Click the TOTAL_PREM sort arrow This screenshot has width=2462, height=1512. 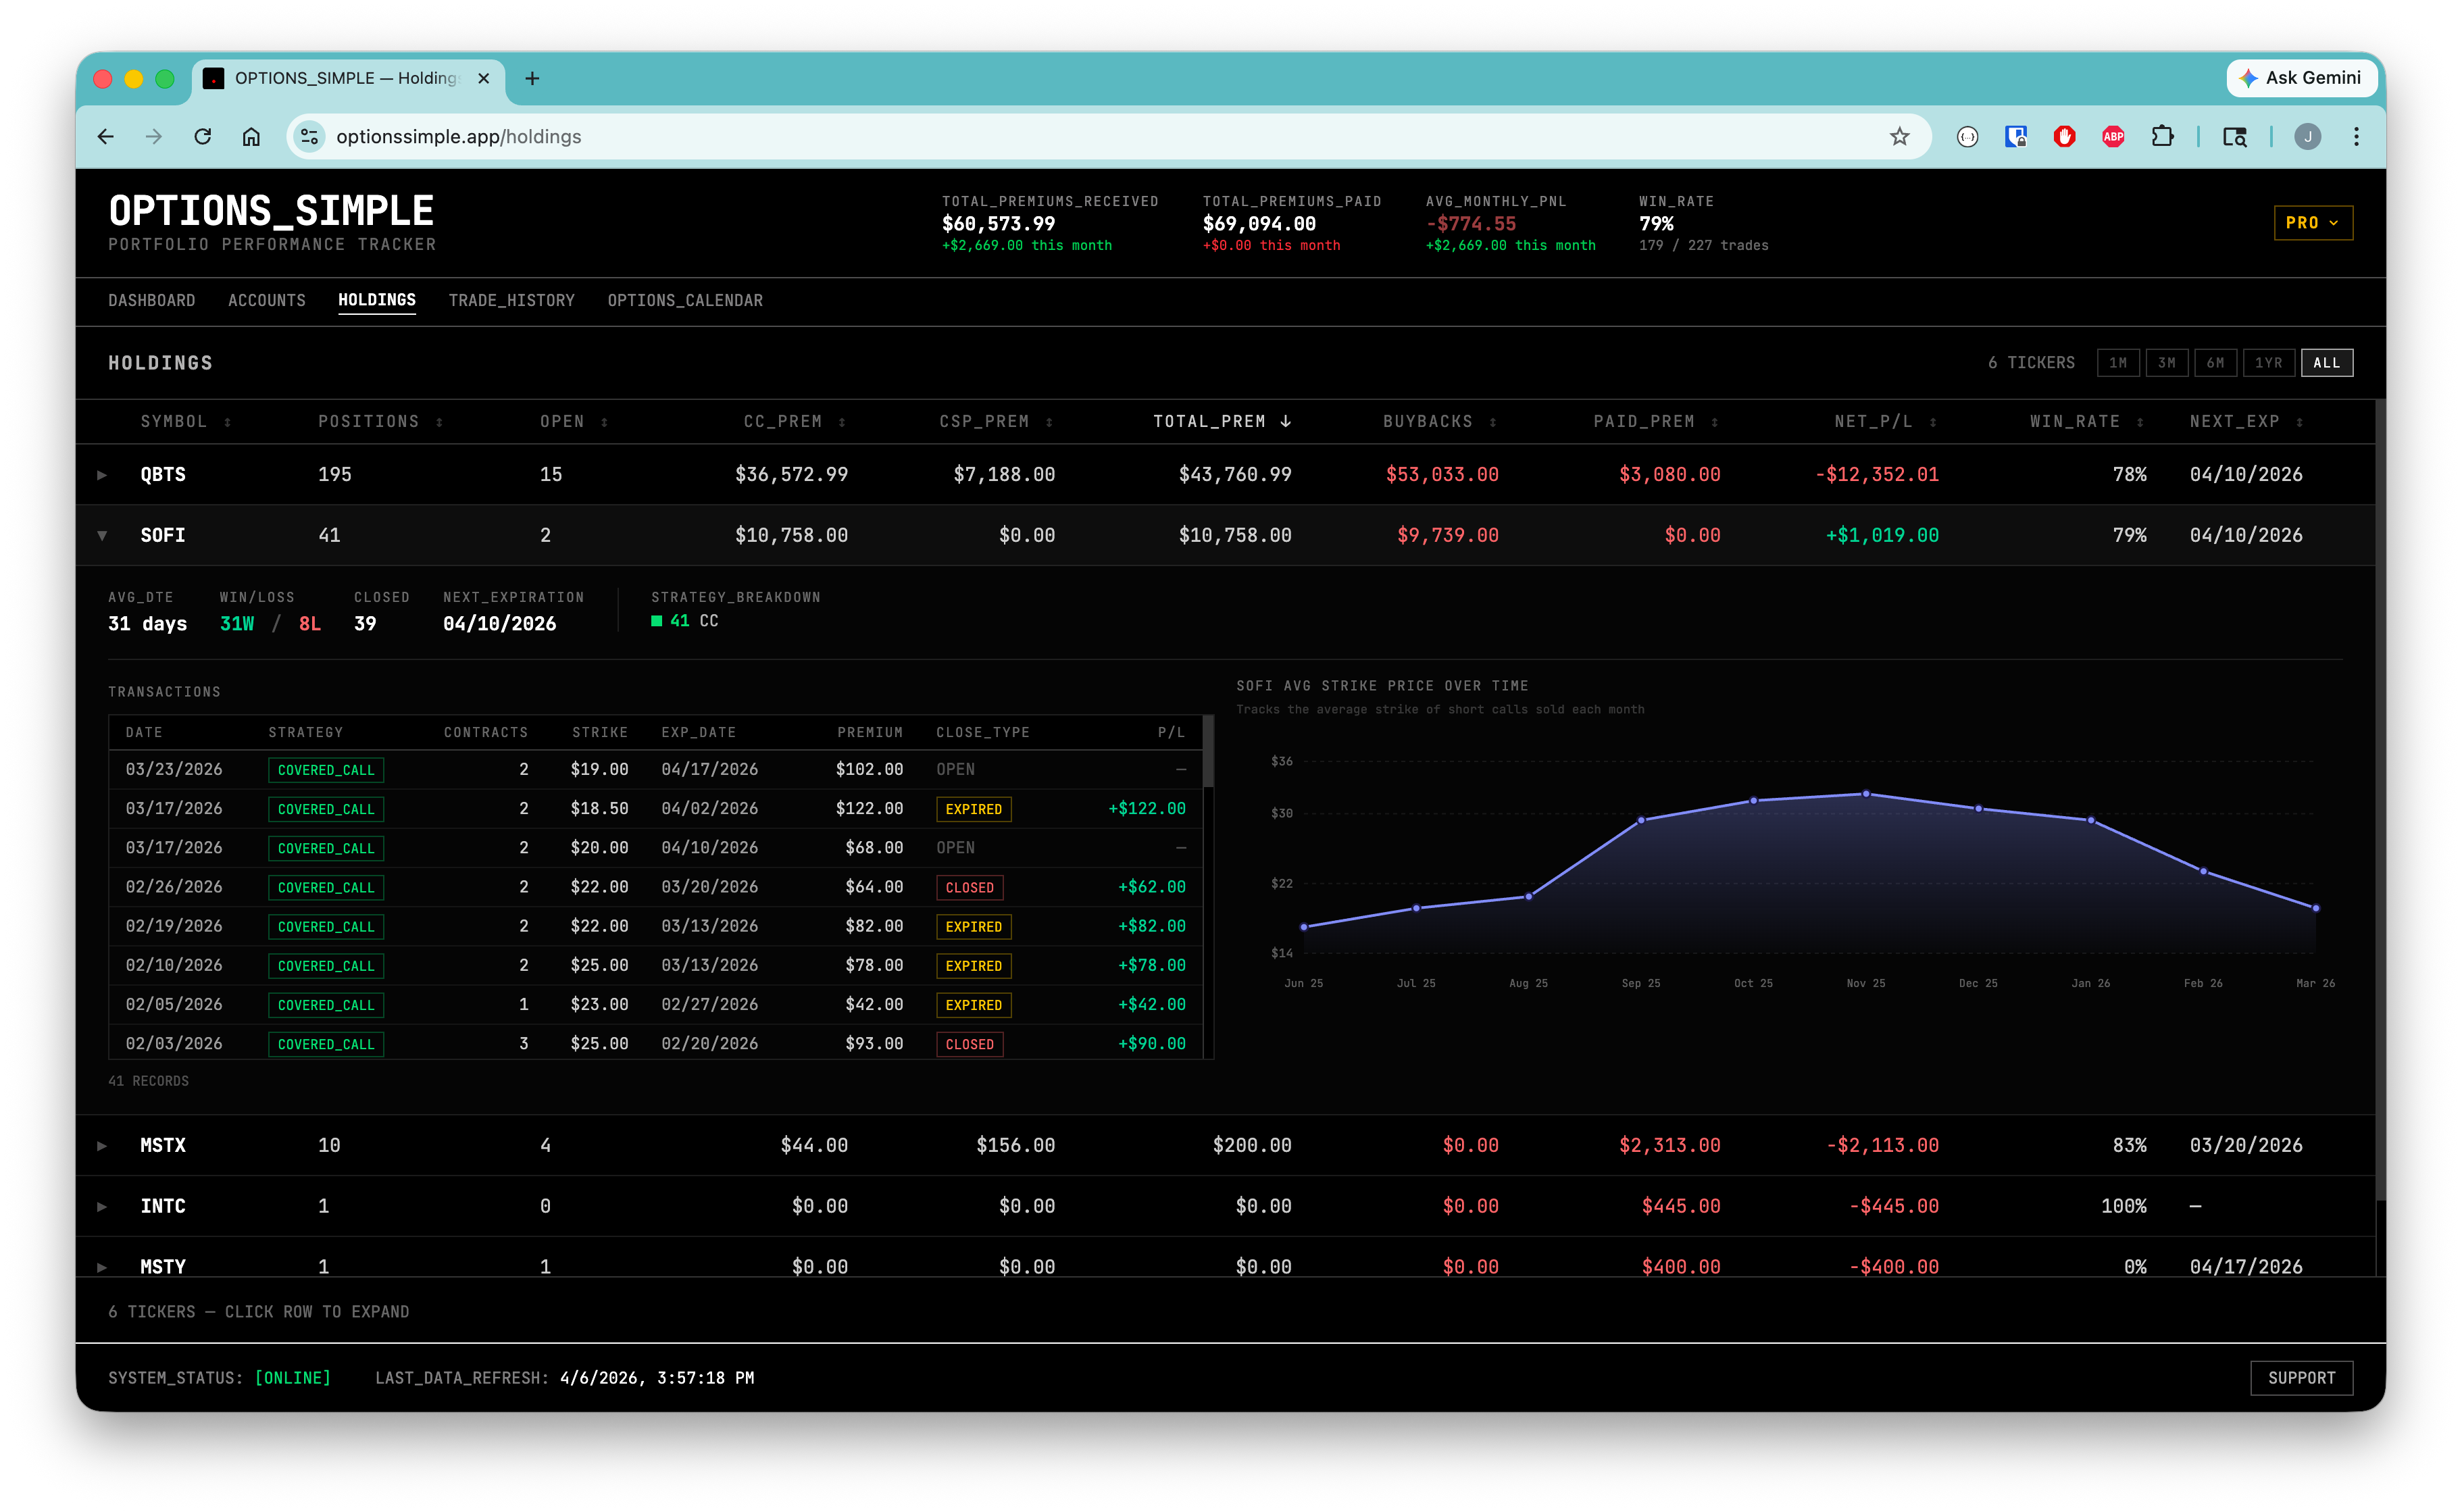(x=1286, y=421)
